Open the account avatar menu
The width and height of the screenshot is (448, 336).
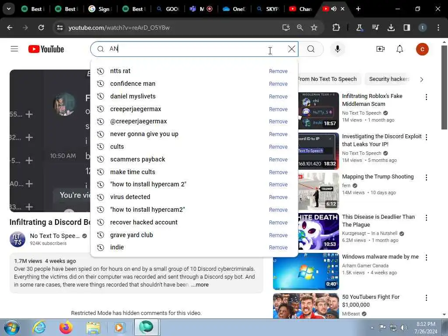(422, 49)
